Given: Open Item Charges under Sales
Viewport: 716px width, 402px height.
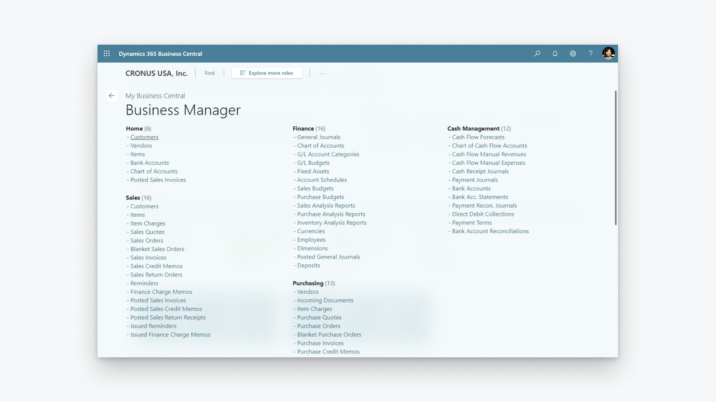Looking at the screenshot, I should [x=148, y=223].
